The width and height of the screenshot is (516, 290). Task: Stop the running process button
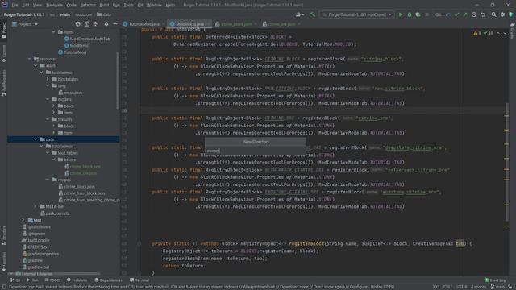tap(427, 14)
